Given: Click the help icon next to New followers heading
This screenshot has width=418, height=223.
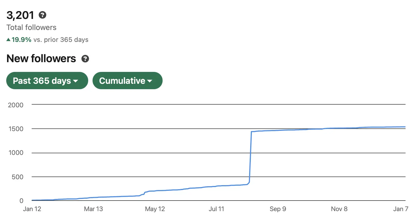Looking at the screenshot, I should 85,59.
